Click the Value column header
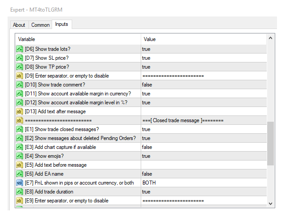The image size is (285, 214). (204, 39)
